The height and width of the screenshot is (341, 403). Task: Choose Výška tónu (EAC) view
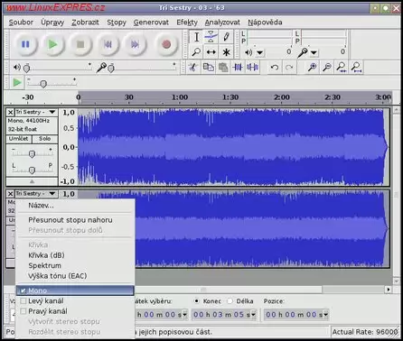pos(75,276)
